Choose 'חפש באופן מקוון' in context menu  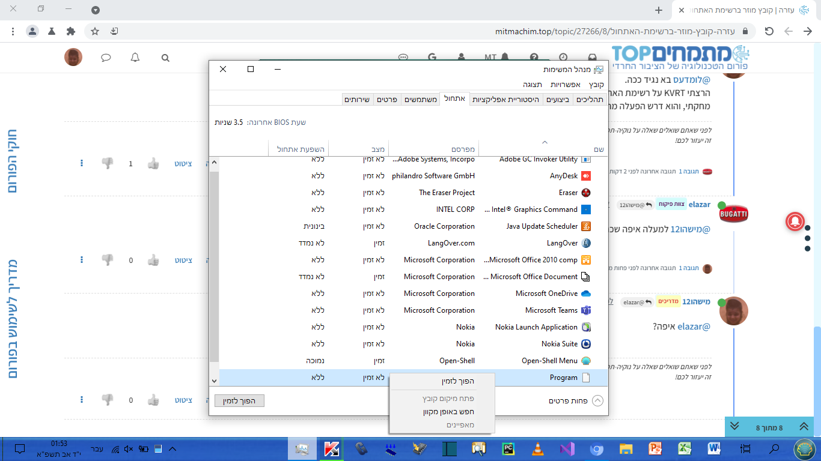coord(442,412)
